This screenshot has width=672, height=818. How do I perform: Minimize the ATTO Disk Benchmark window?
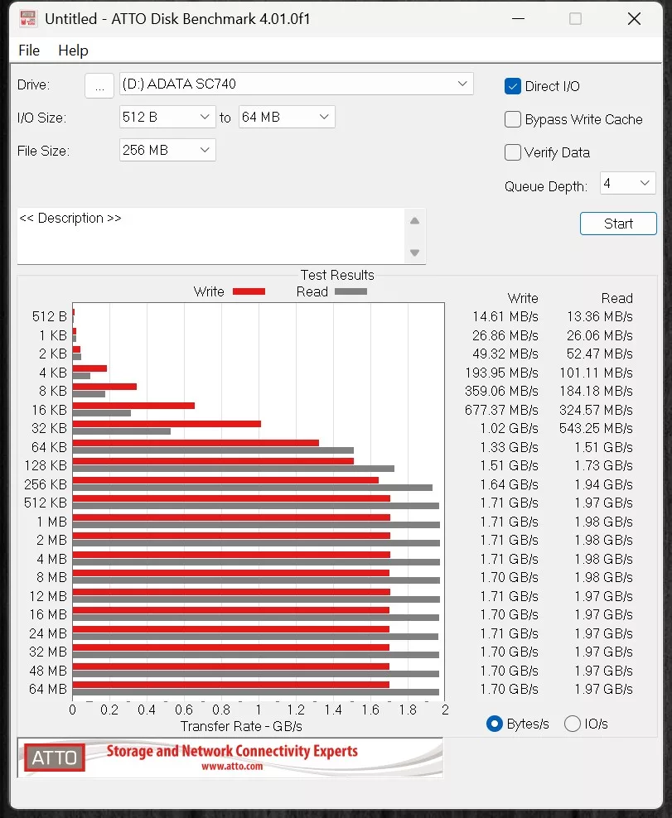(518, 19)
